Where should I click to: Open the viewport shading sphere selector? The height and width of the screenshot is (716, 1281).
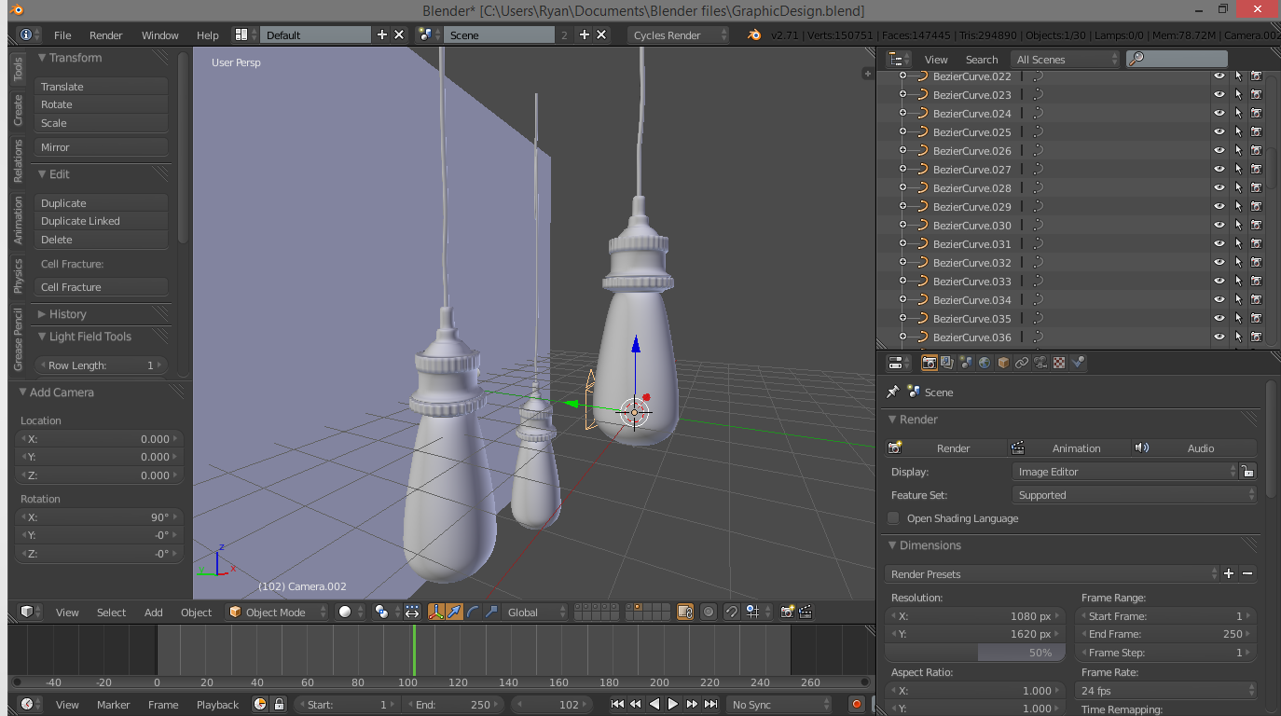(x=350, y=612)
